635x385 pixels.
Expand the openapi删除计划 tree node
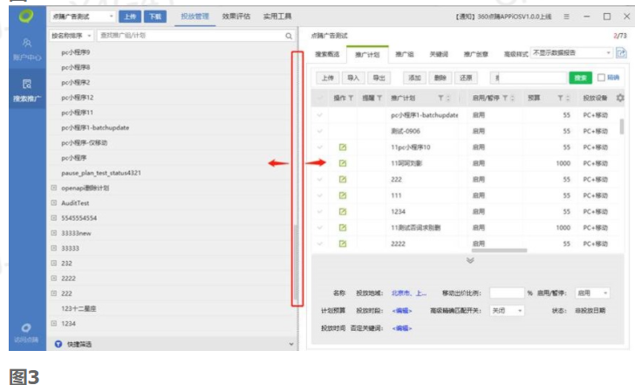pos(53,188)
